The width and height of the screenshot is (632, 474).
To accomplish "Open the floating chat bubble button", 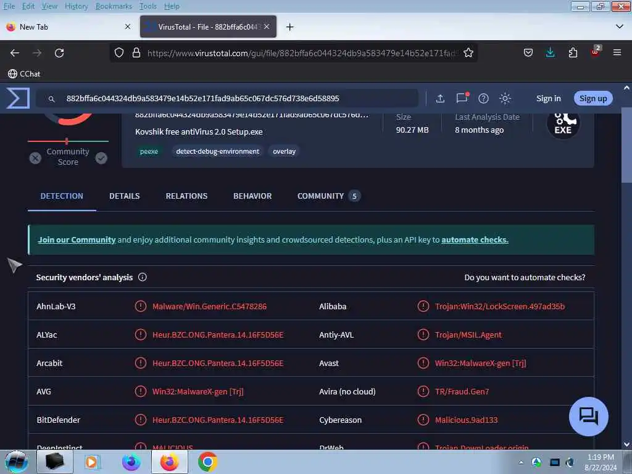I will point(588,417).
